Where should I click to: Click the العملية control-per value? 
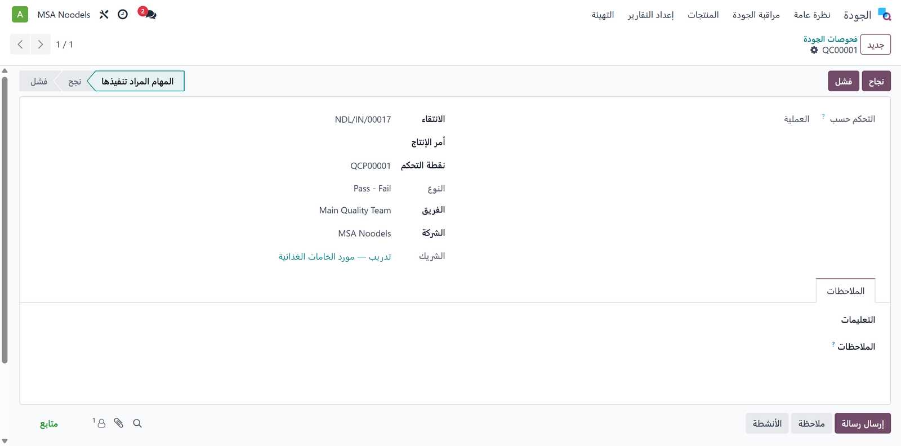797,119
